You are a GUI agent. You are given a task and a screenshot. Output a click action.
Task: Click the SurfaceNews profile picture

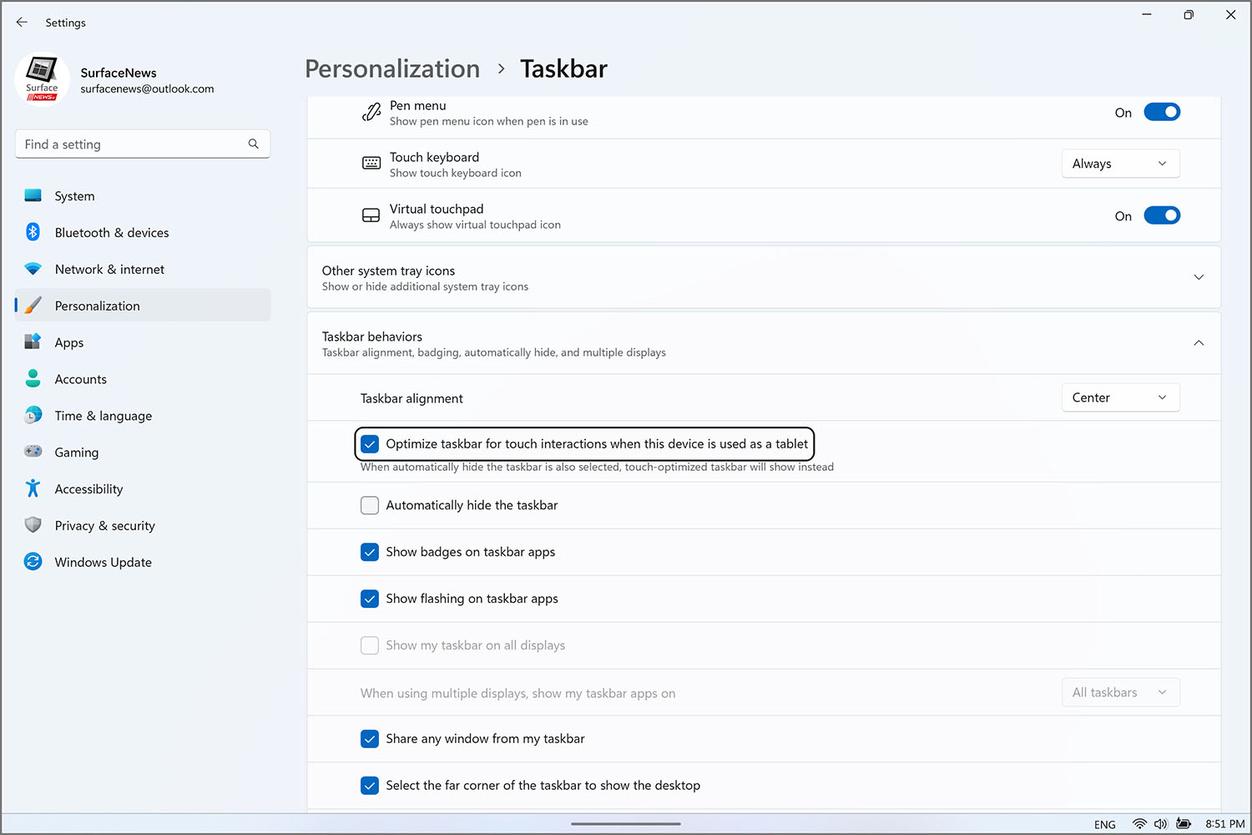click(42, 80)
